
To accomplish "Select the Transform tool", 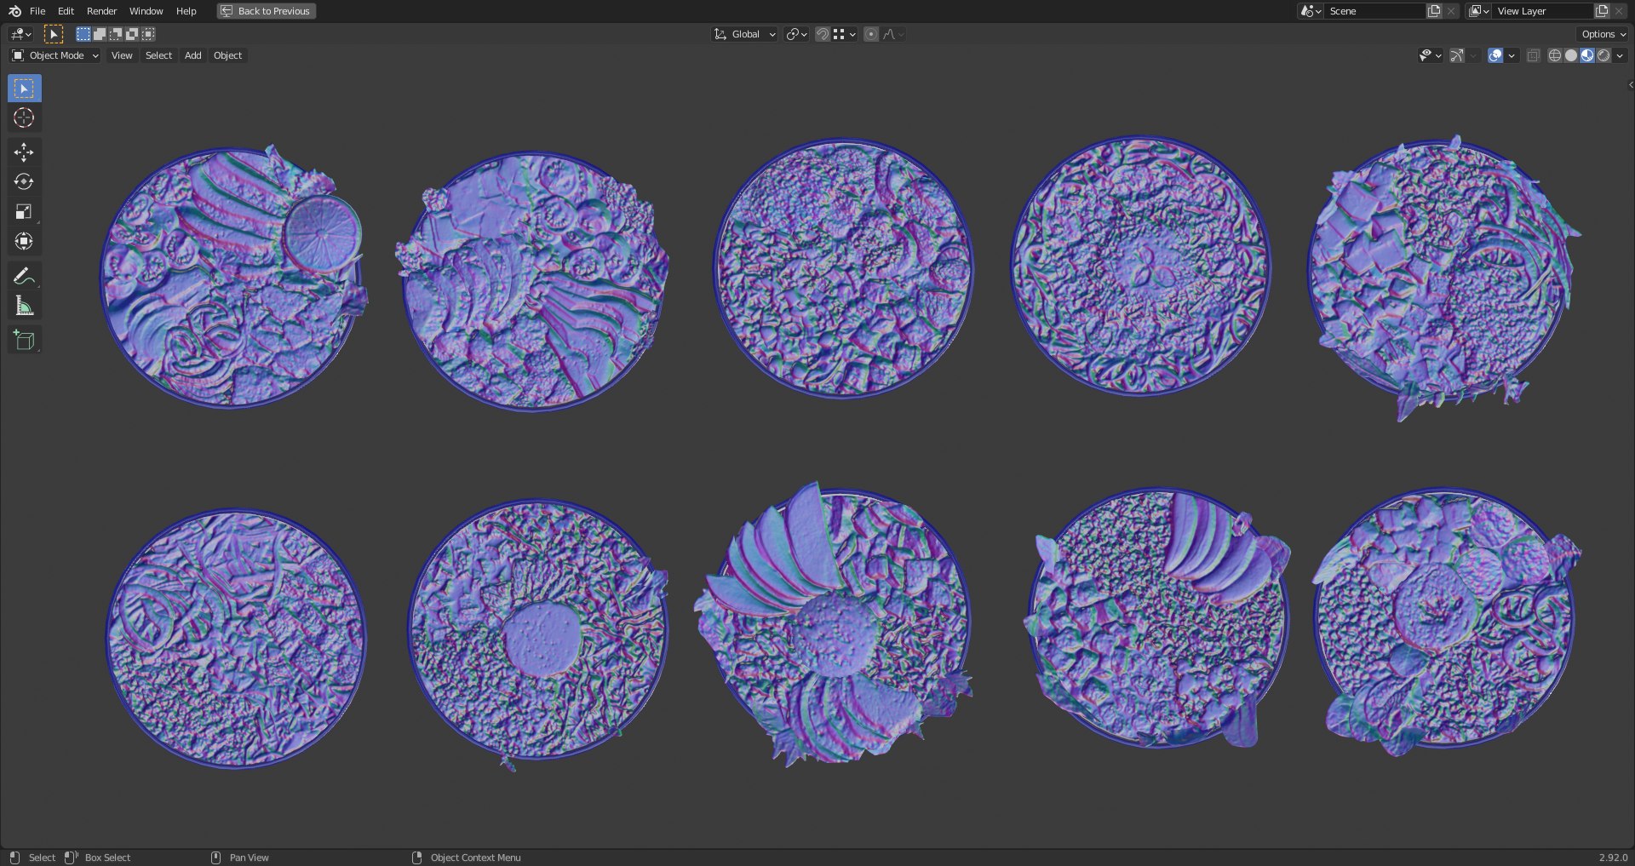I will 24,241.
